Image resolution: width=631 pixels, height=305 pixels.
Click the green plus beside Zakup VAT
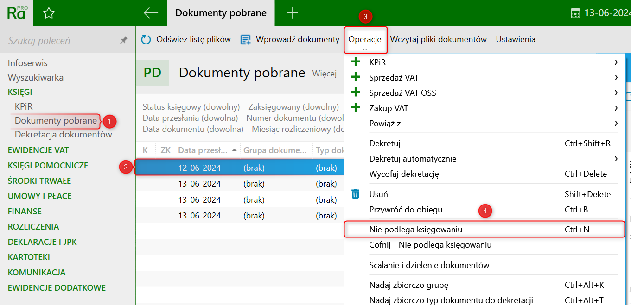point(356,108)
